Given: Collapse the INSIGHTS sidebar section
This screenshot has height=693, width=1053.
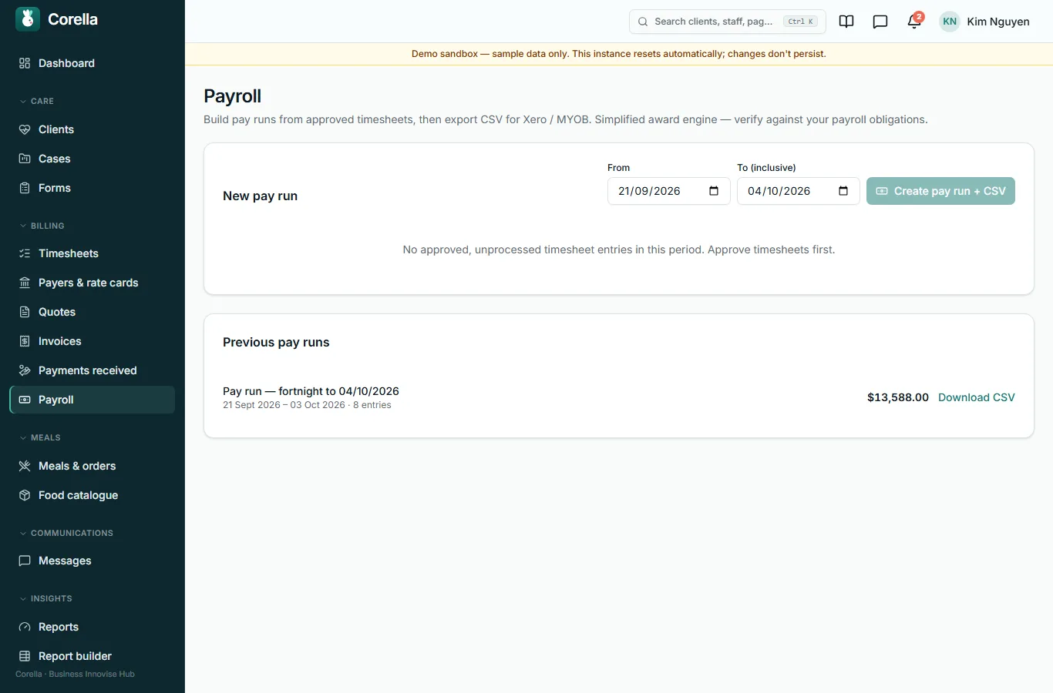Looking at the screenshot, I should 45,598.
